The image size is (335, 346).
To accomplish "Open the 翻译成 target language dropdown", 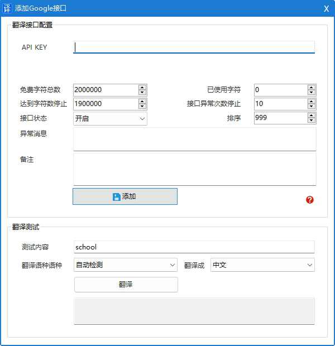I will 262,265.
